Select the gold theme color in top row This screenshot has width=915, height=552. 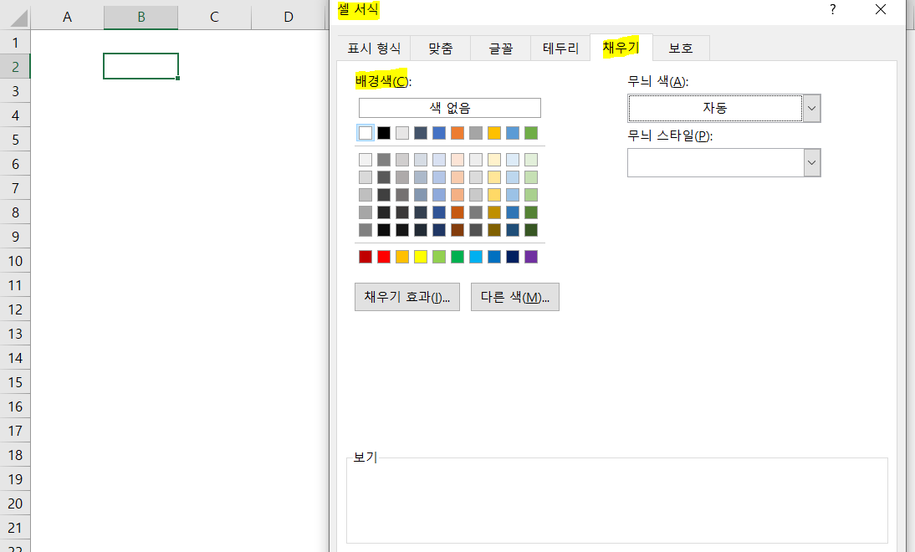494,133
